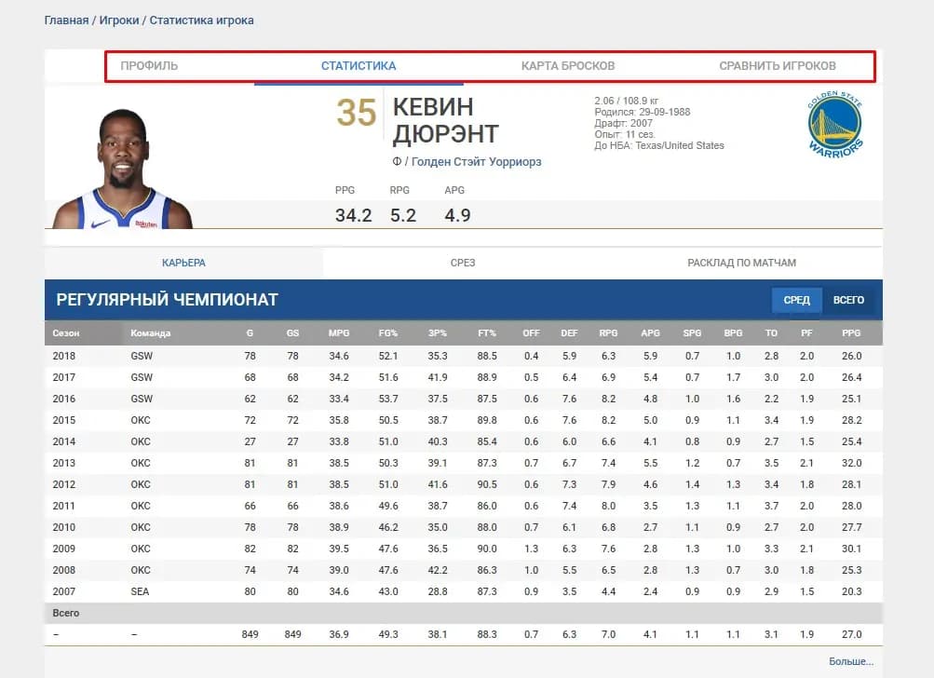Click the 5.2 RPG header stat
Screen dimensions: 934x678
tap(403, 215)
